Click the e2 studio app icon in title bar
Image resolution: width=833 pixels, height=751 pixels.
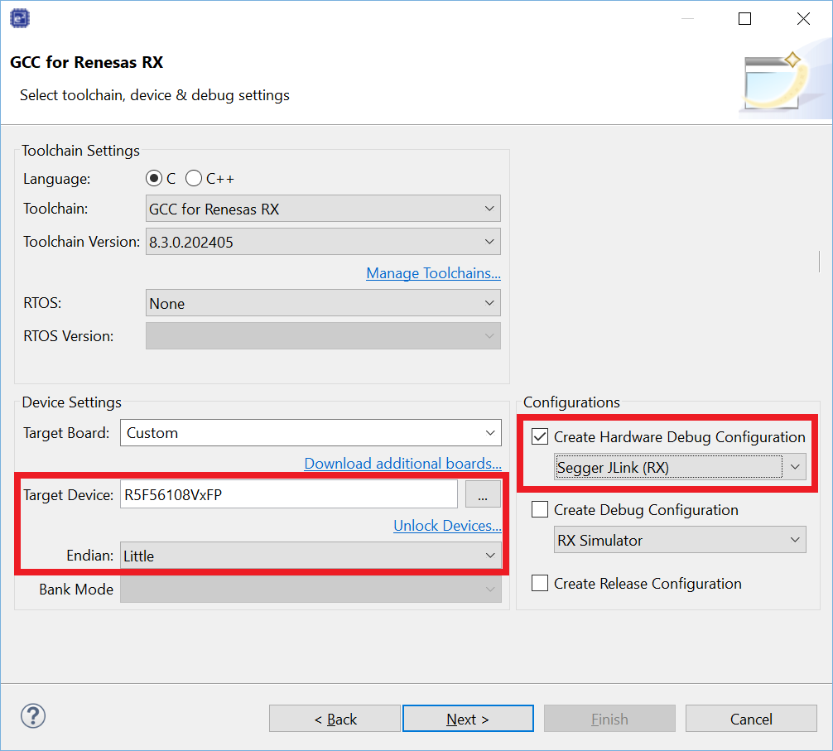[x=20, y=18]
